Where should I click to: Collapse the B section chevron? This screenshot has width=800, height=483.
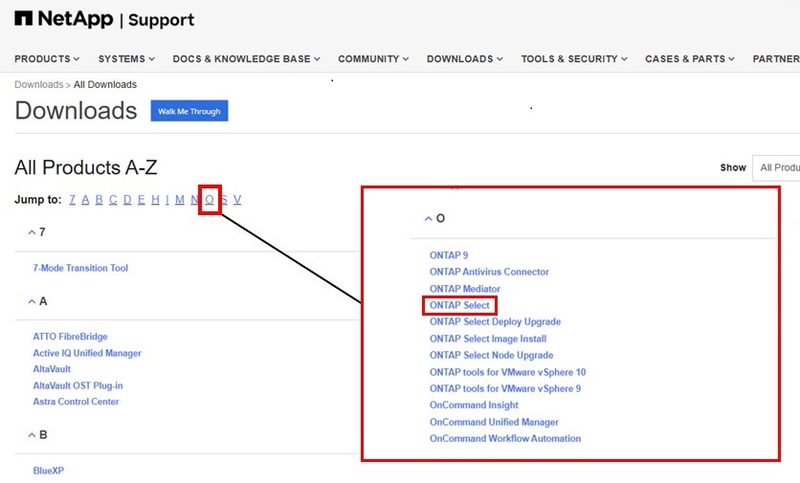click(32, 435)
